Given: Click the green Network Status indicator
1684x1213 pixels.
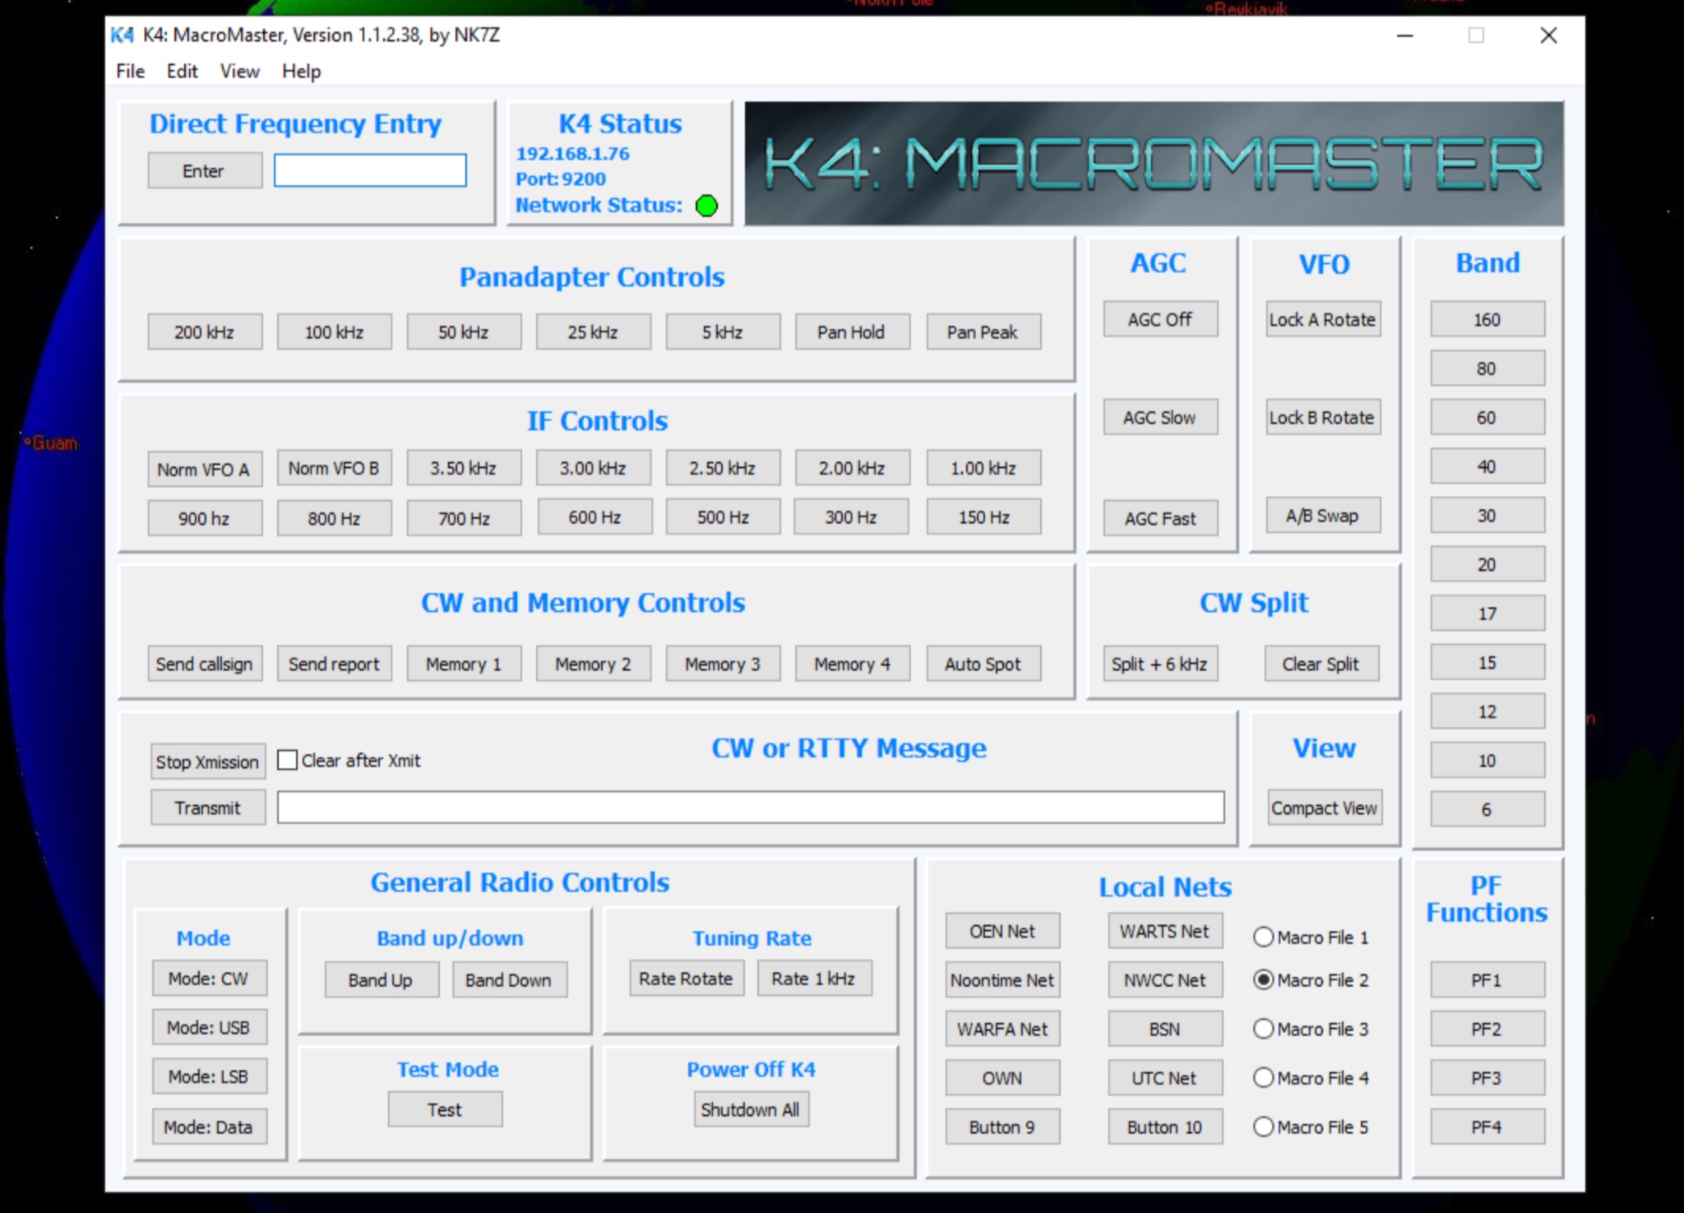Looking at the screenshot, I should (706, 206).
